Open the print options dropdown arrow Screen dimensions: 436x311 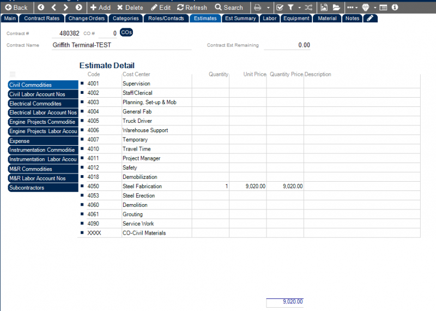268,8
